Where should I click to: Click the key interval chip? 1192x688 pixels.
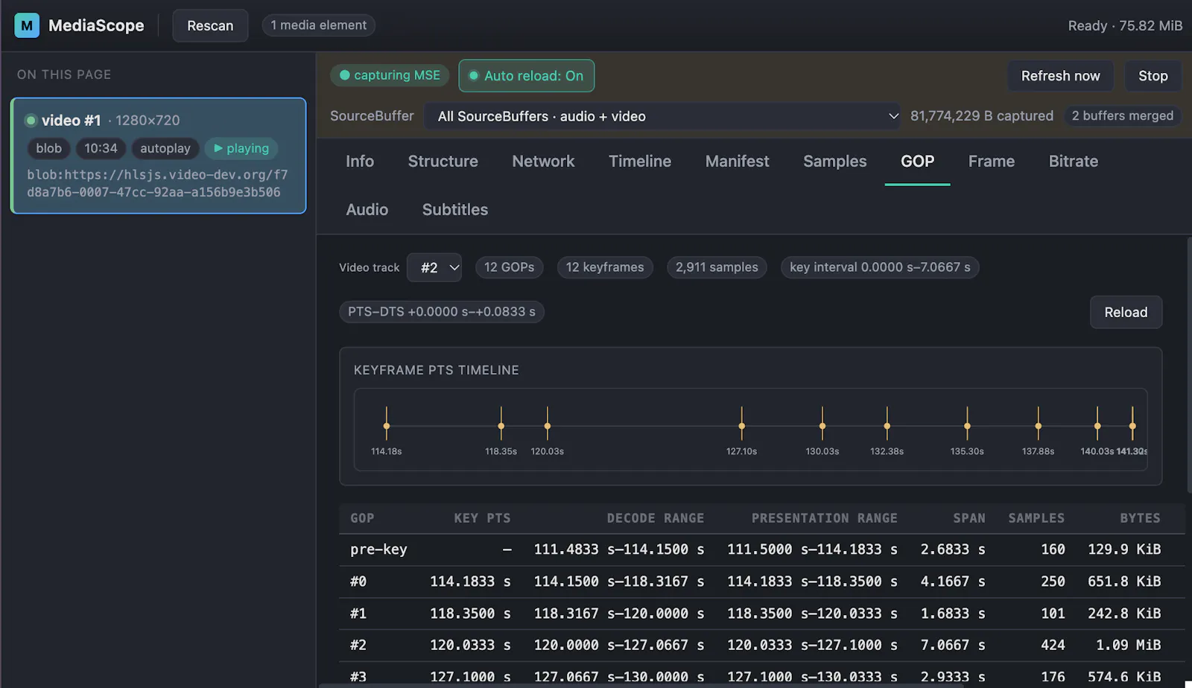pyautogui.click(x=880, y=267)
